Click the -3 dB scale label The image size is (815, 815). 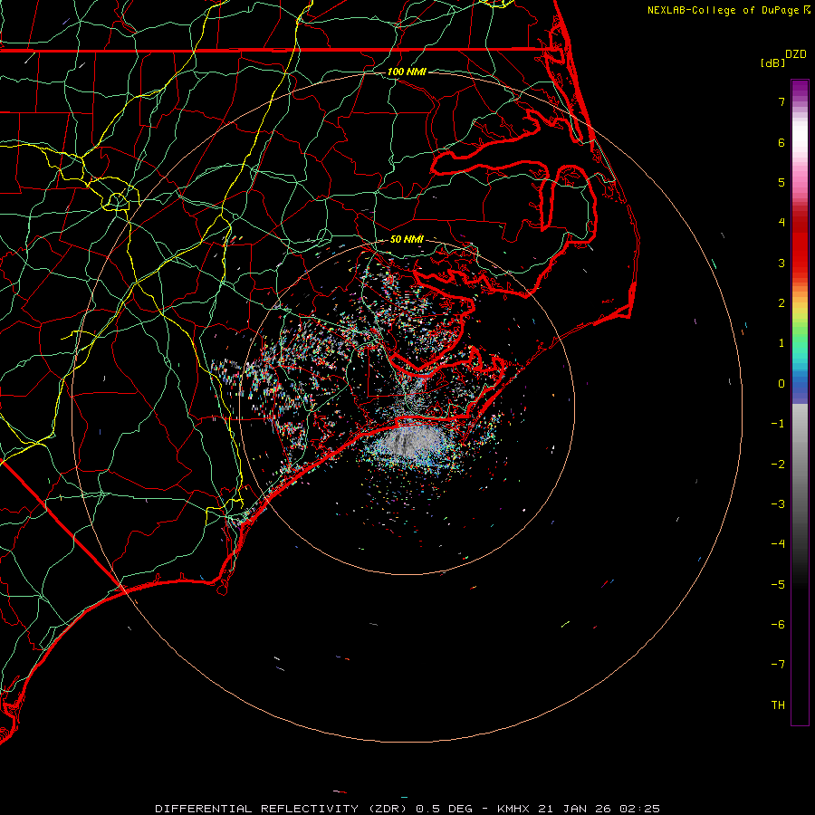(778, 504)
